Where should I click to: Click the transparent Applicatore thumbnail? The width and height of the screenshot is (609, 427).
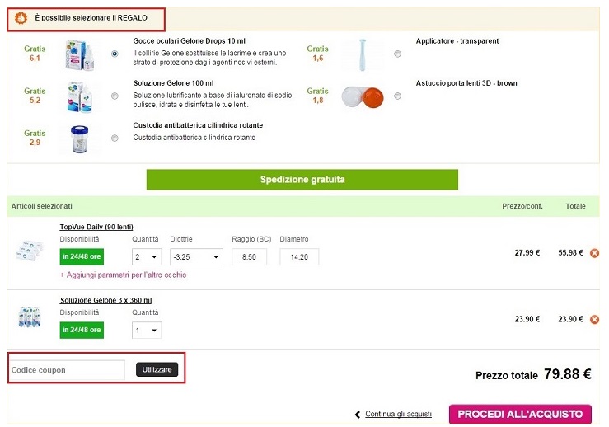point(362,54)
